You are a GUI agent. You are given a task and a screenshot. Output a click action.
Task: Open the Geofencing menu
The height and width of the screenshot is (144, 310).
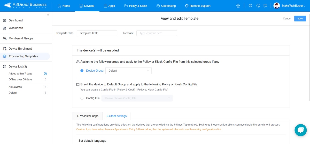166,6
